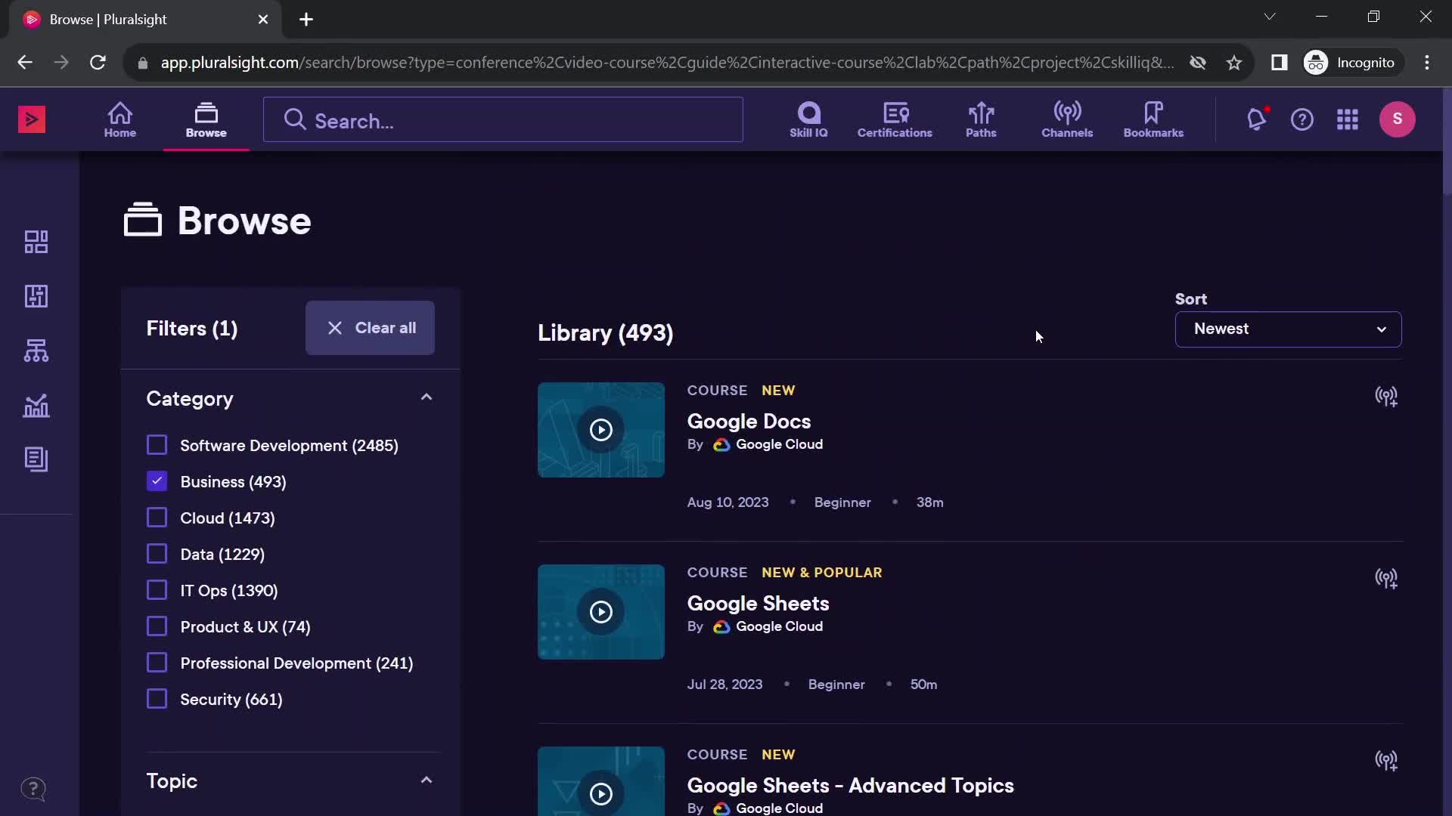Screen dimensions: 1452x816
Task: Select the Browse | Pluralsight browser tab
Action: click(x=144, y=20)
